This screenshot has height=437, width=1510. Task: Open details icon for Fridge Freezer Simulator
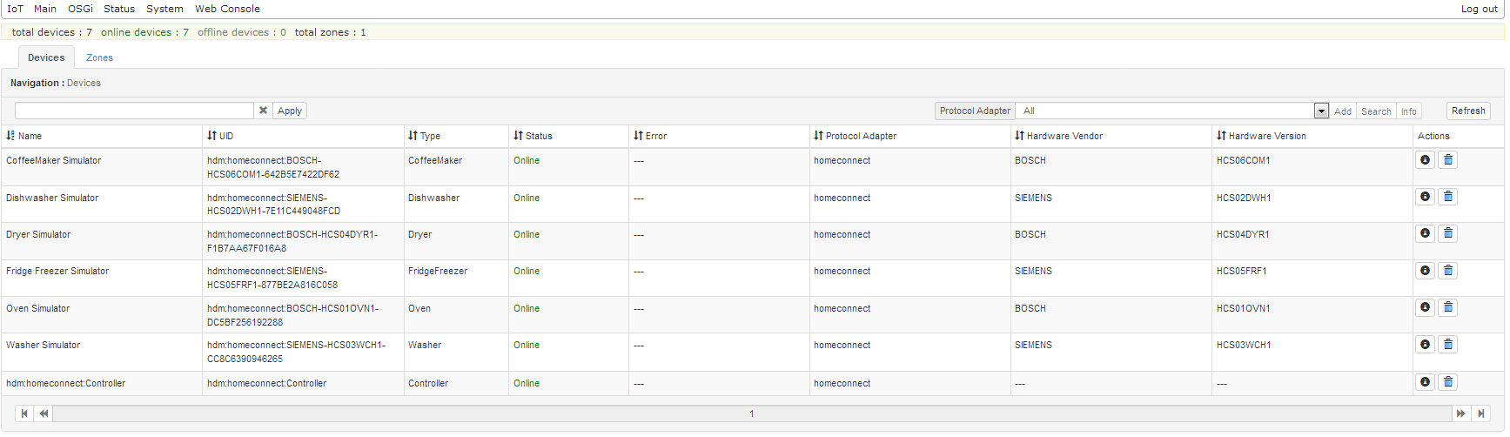coord(1425,271)
